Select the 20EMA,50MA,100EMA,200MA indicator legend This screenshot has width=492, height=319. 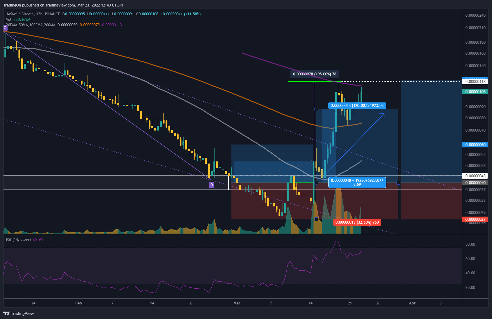pyautogui.click(x=30, y=25)
